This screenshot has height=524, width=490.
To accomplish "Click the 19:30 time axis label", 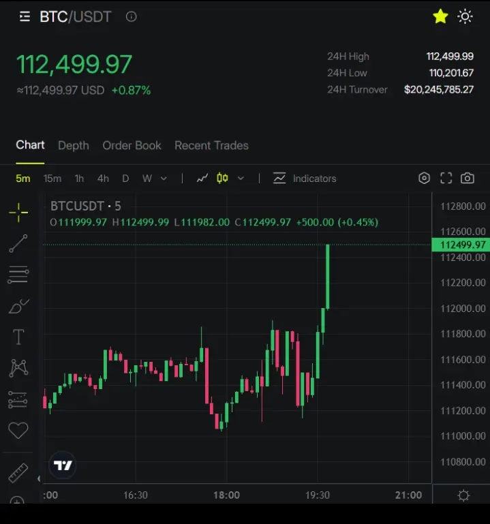I will coord(318,495).
